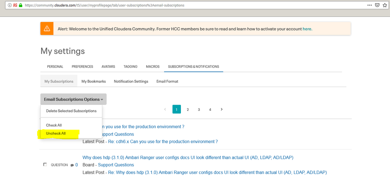390x178 pixels.
Task: Follow the 'here' link in the alert
Action: click(x=307, y=29)
